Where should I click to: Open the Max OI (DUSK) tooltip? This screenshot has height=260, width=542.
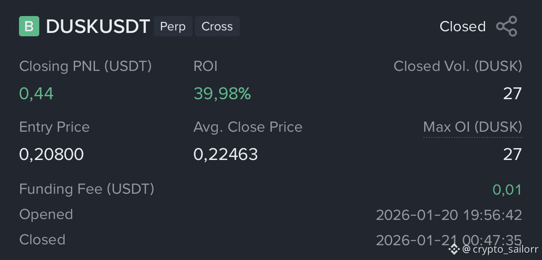[x=473, y=127]
